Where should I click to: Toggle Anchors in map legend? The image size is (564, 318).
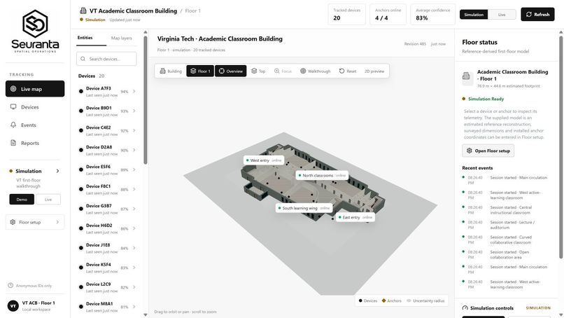(x=391, y=300)
